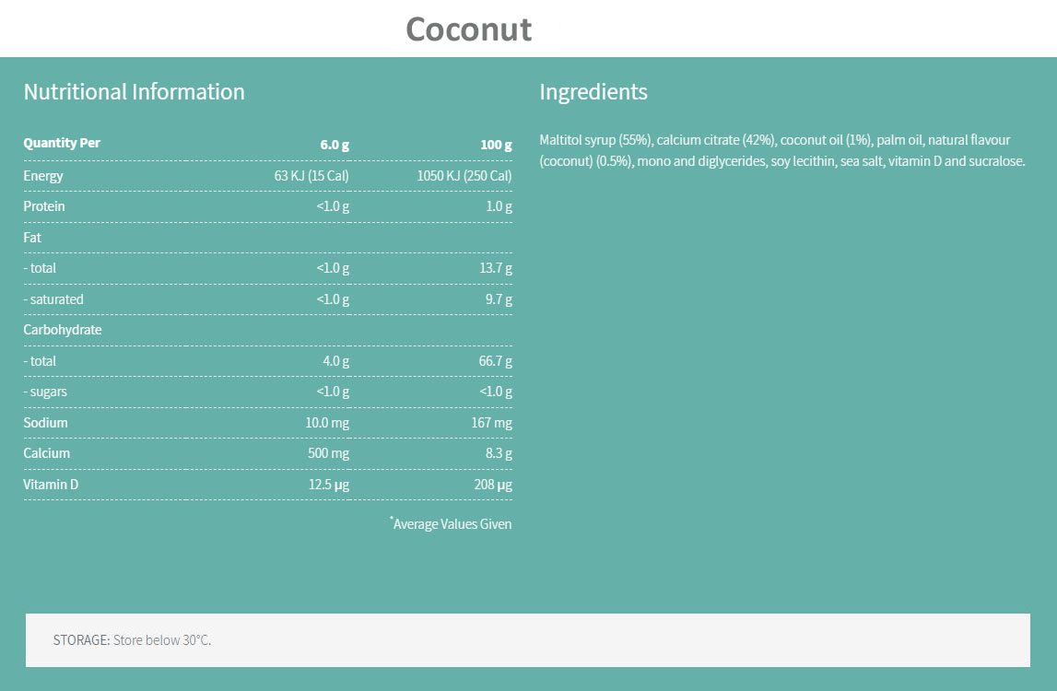Select the Sodium row label
This screenshot has height=691, width=1057.
(x=45, y=423)
